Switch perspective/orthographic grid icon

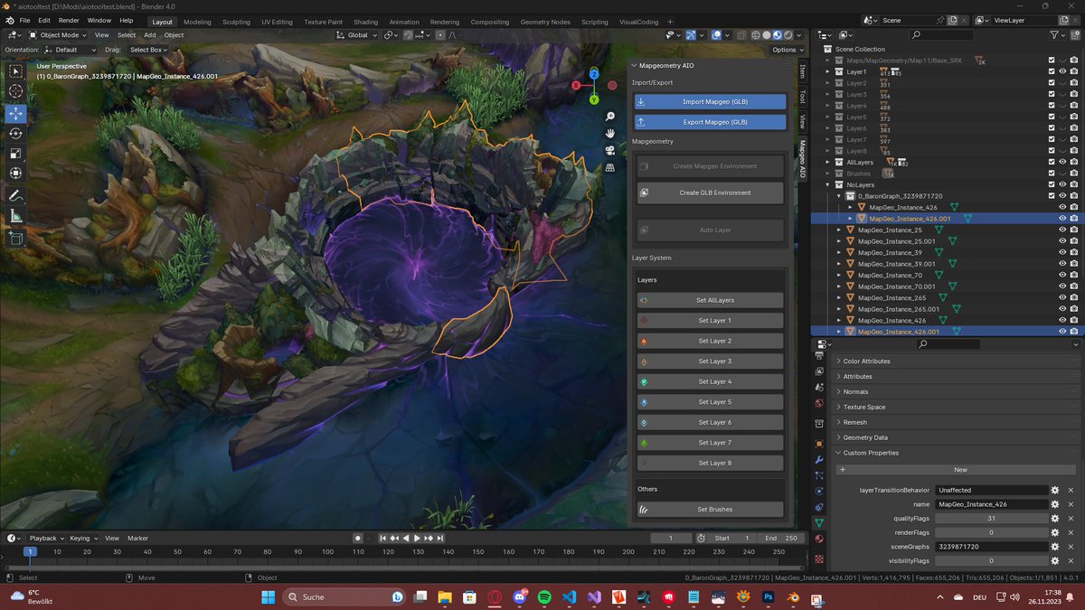[610, 167]
